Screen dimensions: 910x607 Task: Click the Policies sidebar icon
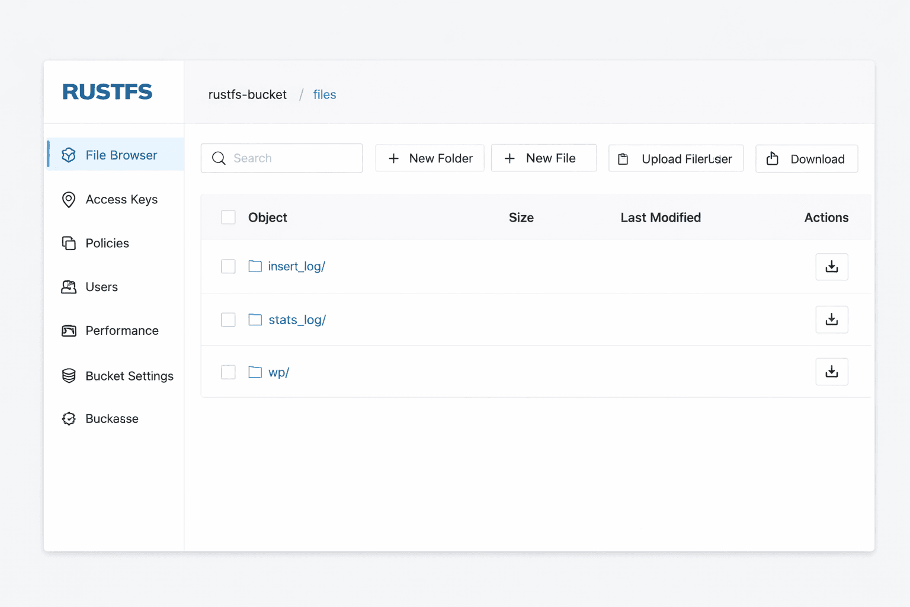click(x=69, y=244)
